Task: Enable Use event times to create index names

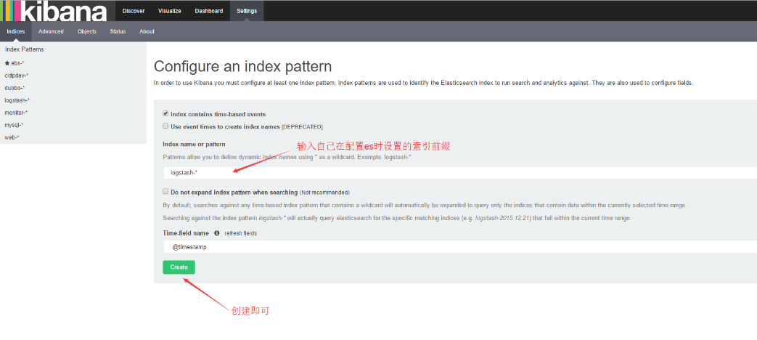Action: [x=165, y=126]
